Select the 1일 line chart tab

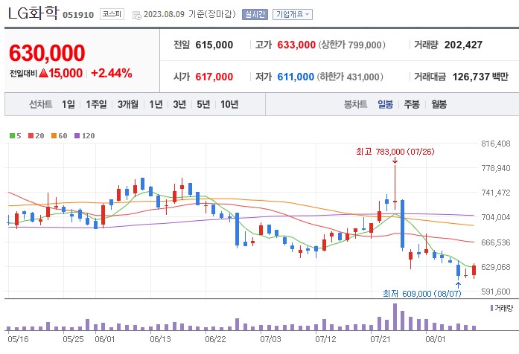tap(69, 104)
